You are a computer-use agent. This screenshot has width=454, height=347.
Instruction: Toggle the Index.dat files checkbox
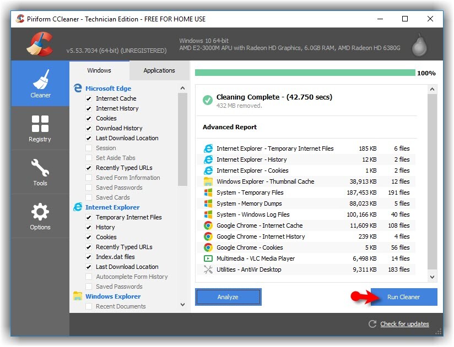tap(89, 257)
